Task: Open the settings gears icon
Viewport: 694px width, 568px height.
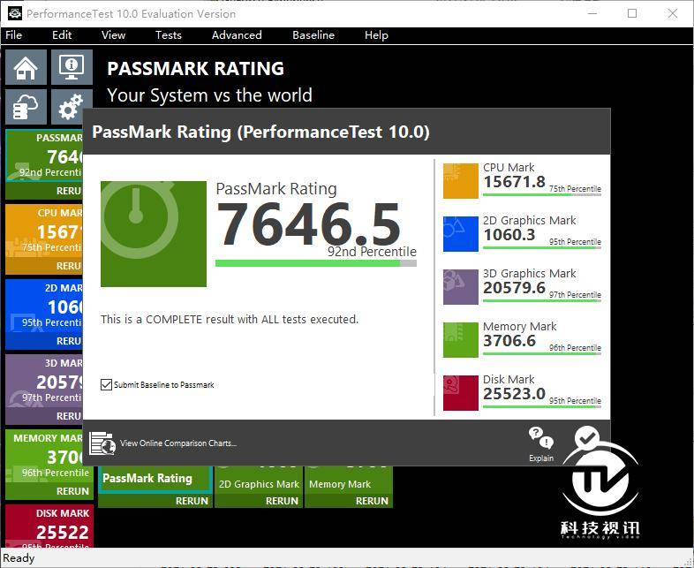Action: pyautogui.click(x=70, y=107)
